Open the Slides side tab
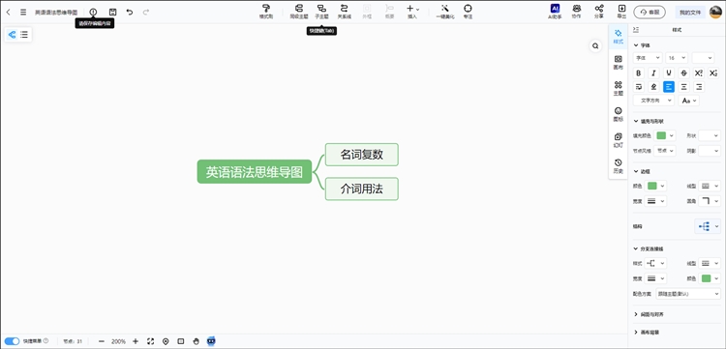This screenshot has width=726, height=349. tap(619, 140)
